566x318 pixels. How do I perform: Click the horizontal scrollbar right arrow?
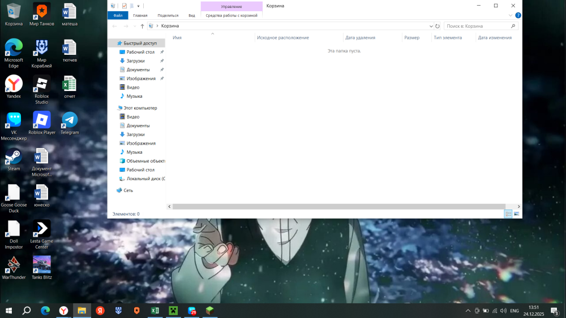tap(518, 206)
